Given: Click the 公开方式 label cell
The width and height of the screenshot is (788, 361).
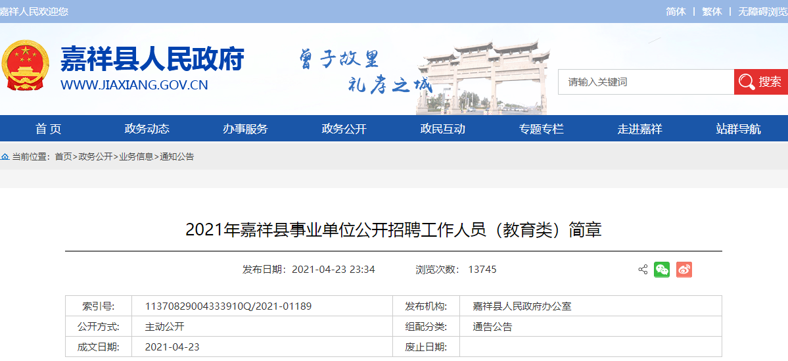Looking at the screenshot, I should (x=99, y=327).
